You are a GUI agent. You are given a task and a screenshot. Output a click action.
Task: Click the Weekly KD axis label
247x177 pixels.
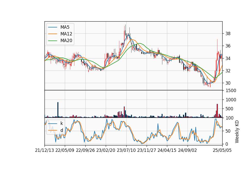pos(237,132)
